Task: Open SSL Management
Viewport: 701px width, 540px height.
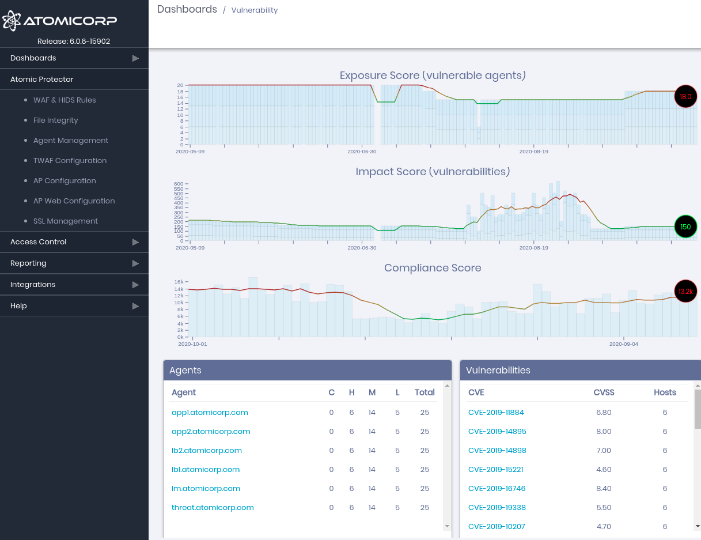Action: tap(66, 221)
